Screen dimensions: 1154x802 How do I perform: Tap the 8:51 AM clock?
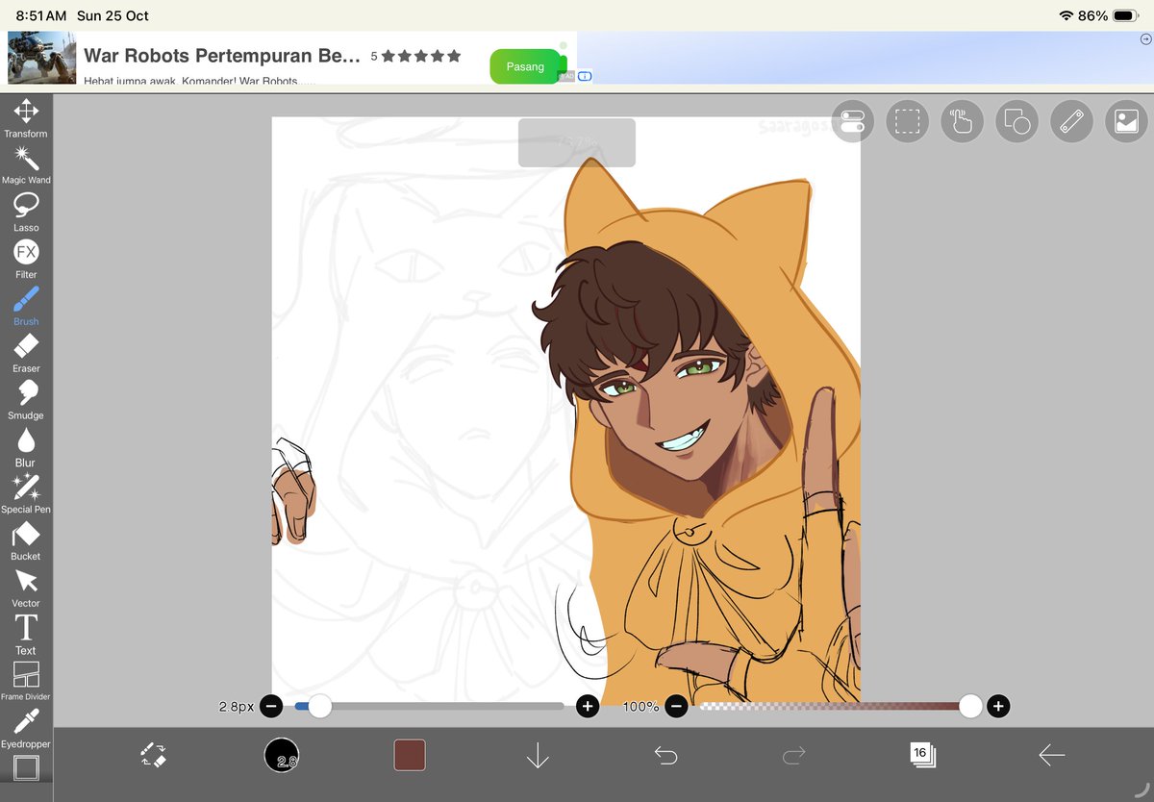click(41, 16)
